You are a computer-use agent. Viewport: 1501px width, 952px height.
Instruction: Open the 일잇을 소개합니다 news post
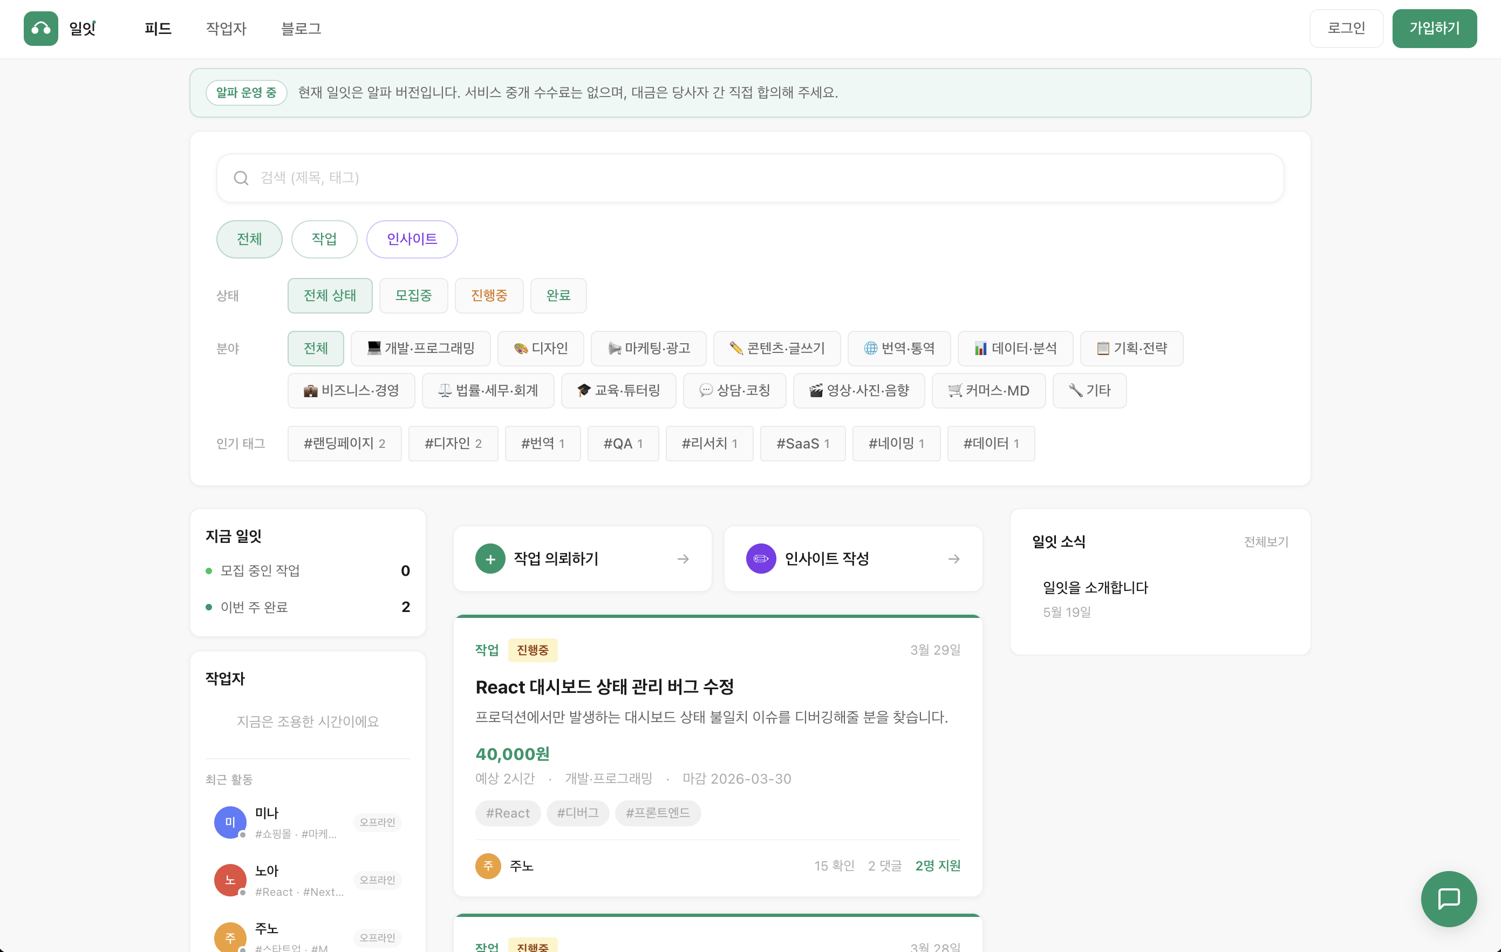(1095, 588)
